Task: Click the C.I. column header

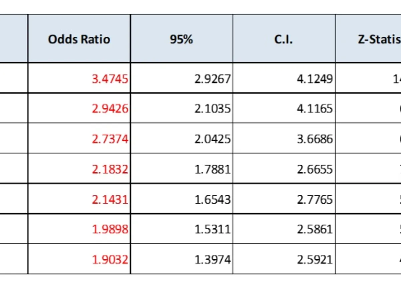Action: pyautogui.click(x=283, y=39)
